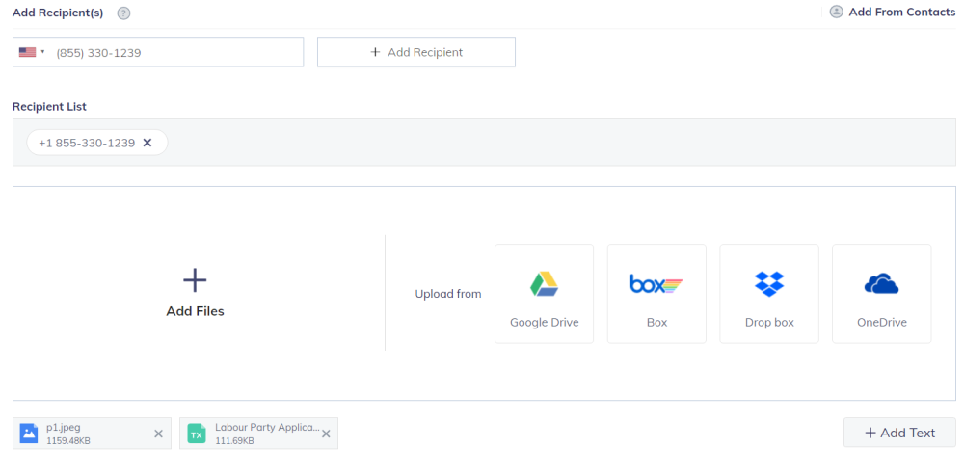964x473 pixels.
Task: Click the Add From Contacts person icon
Action: [x=836, y=12]
